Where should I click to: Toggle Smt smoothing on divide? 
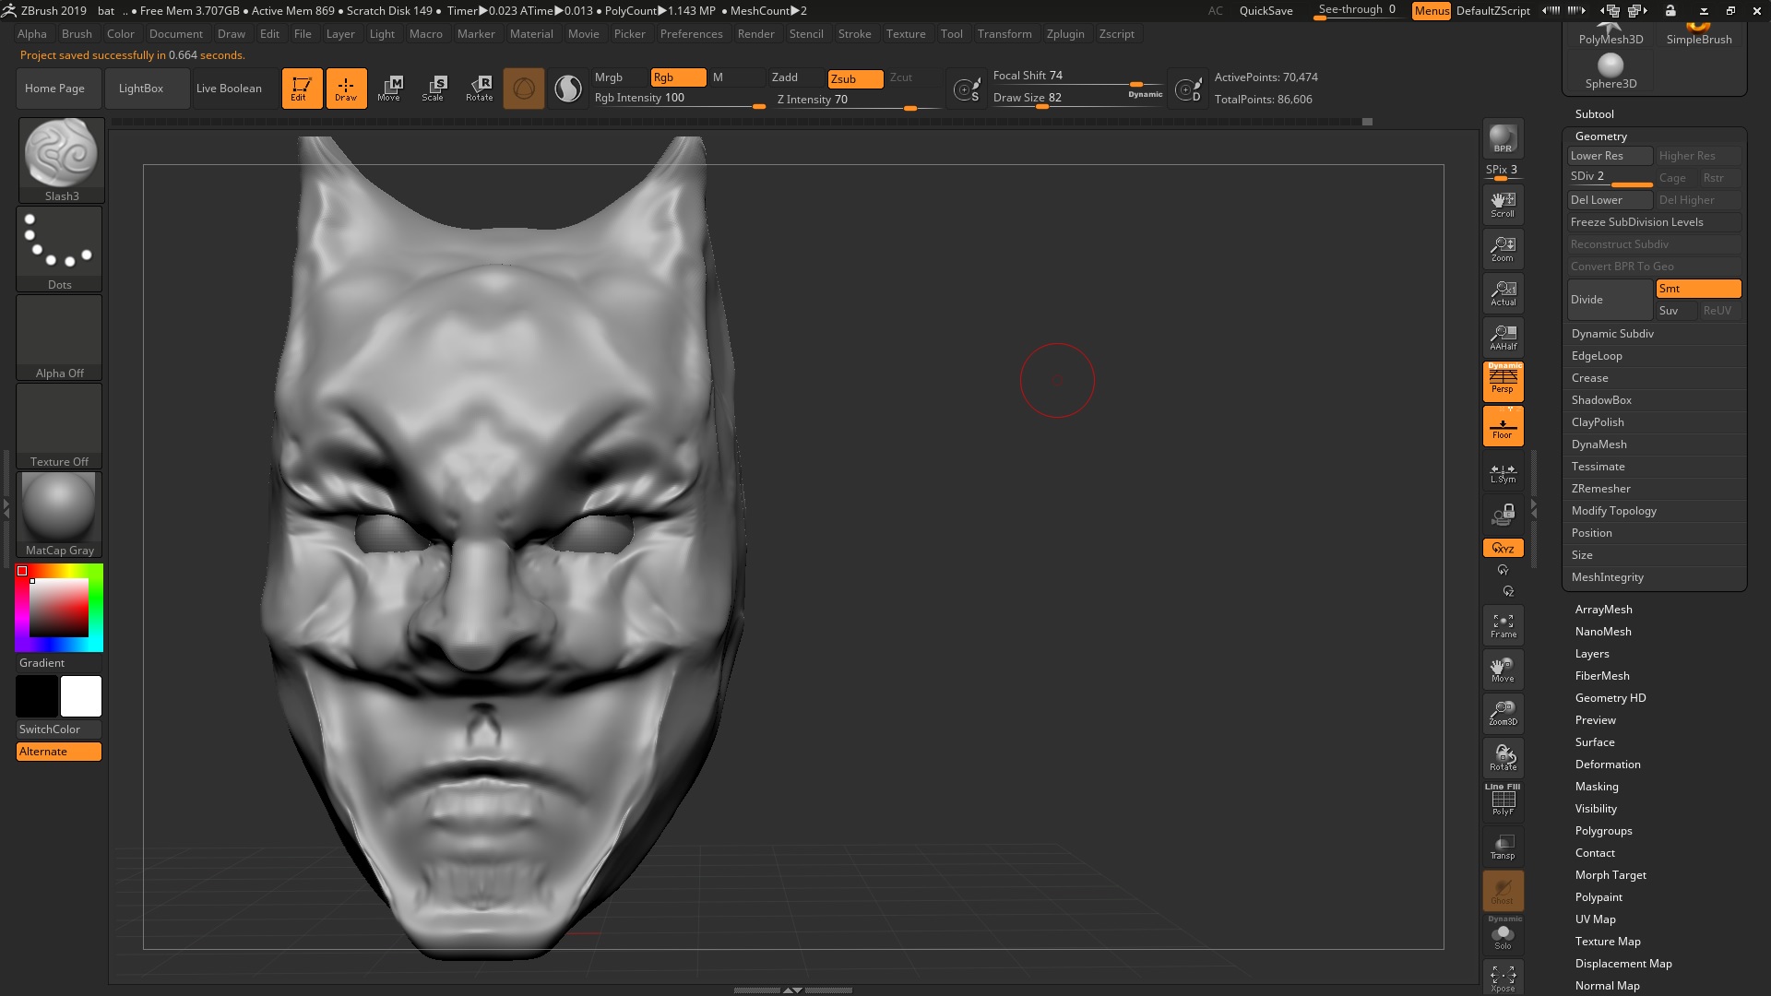coord(1698,289)
